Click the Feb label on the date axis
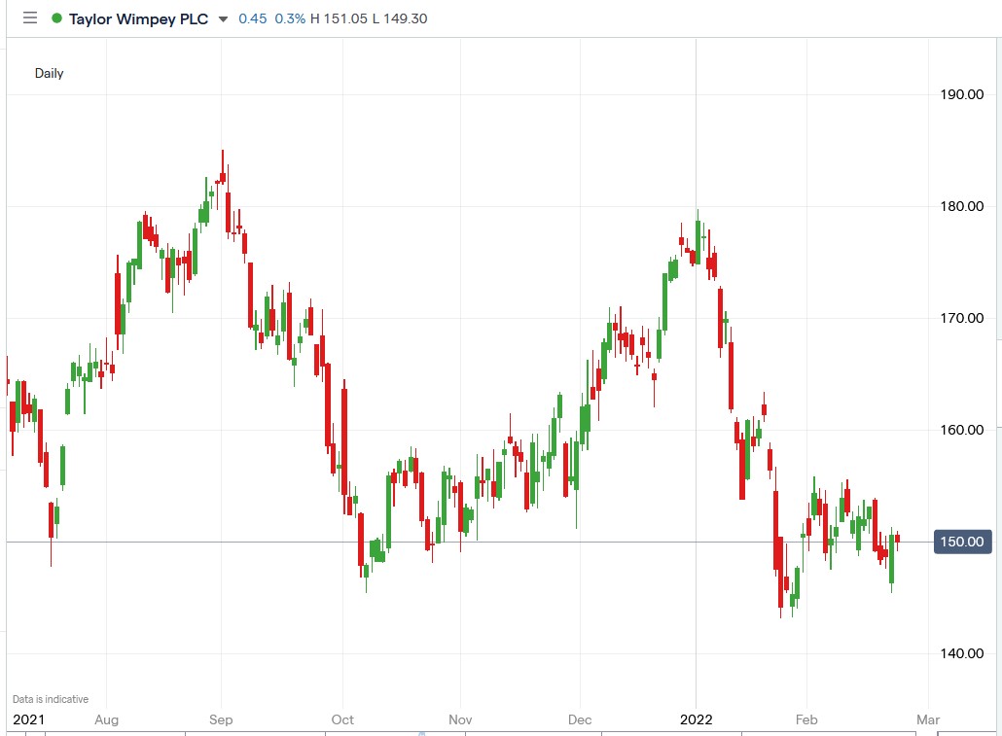1002x736 pixels. pyautogui.click(x=805, y=719)
